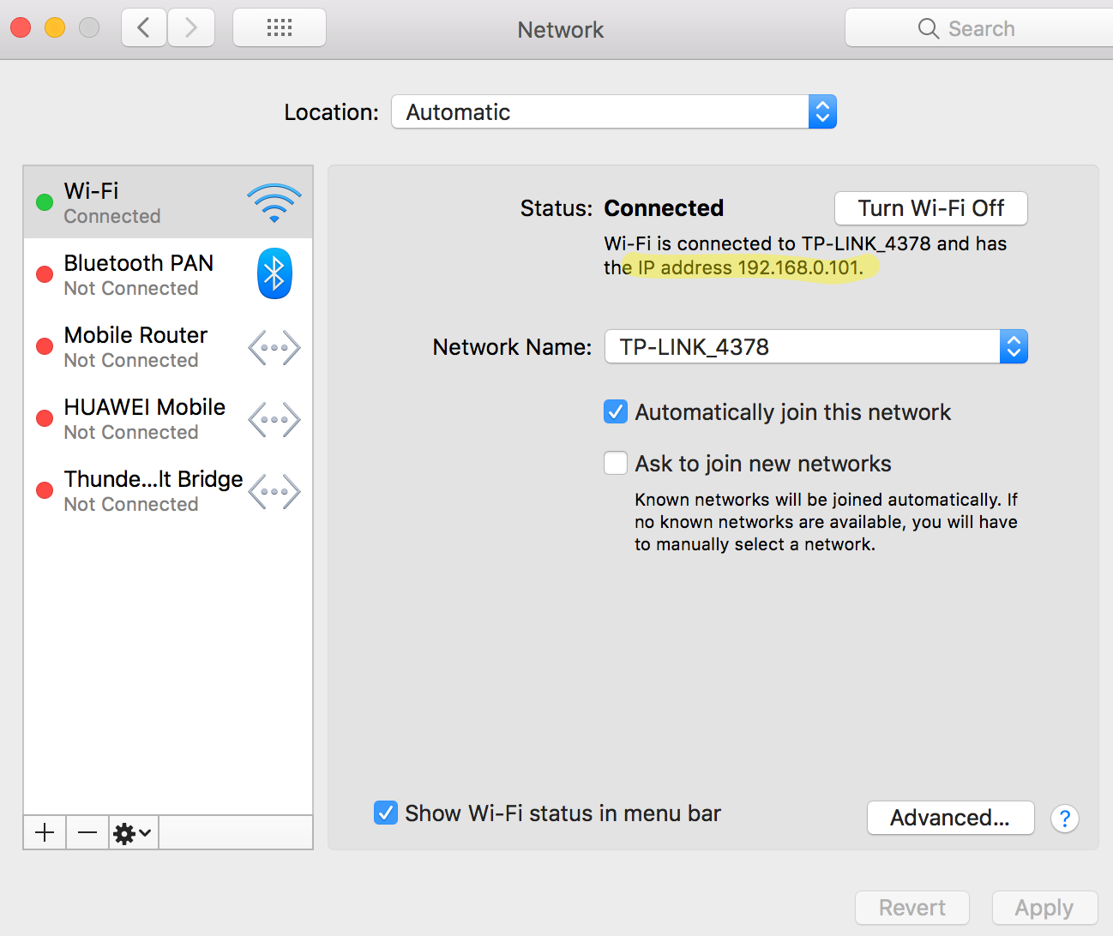This screenshot has height=936, width=1113.
Task: Click the forward navigation arrow
Action: pyautogui.click(x=191, y=28)
